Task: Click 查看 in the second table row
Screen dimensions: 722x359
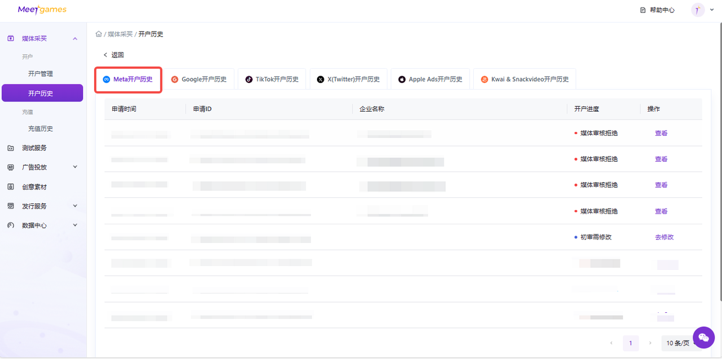Action: (661, 159)
